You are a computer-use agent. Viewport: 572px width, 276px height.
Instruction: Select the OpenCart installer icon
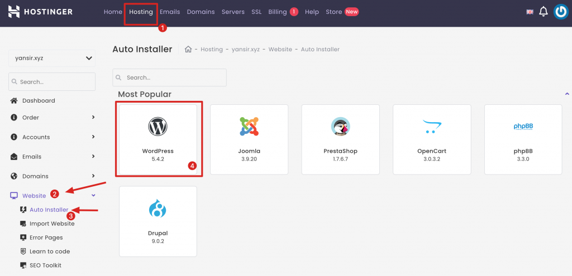(x=432, y=127)
